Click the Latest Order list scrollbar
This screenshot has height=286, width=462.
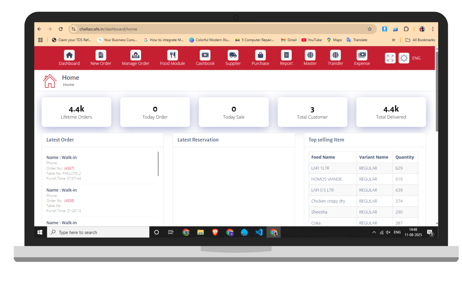pos(158,164)
